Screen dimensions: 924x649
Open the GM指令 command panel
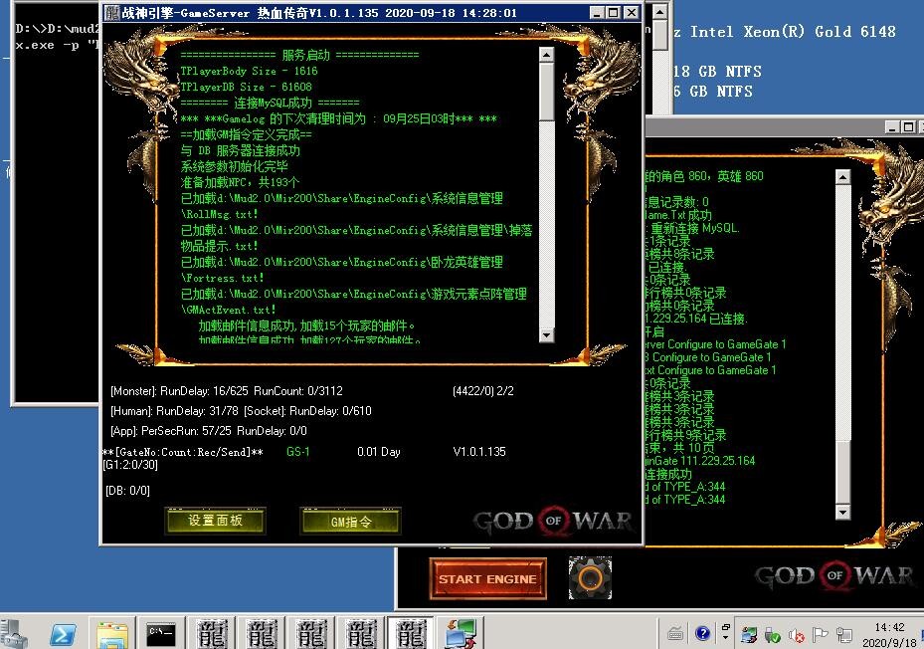[349, 521]
